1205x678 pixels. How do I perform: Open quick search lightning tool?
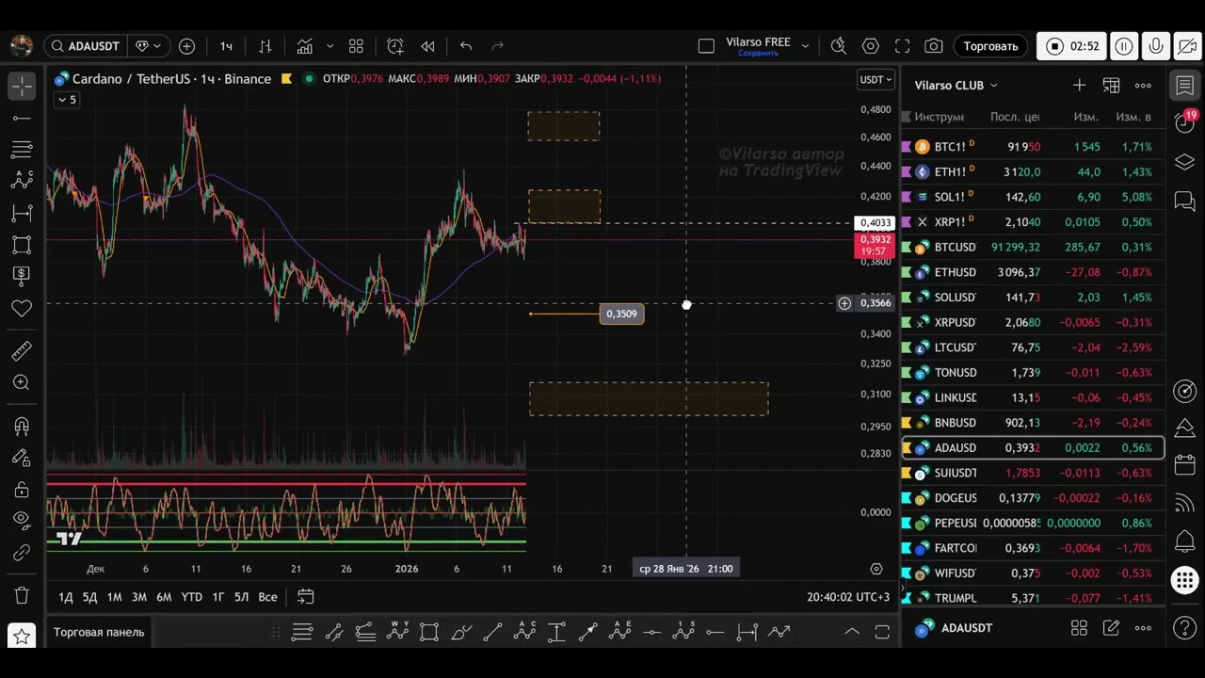coord(838,46)
